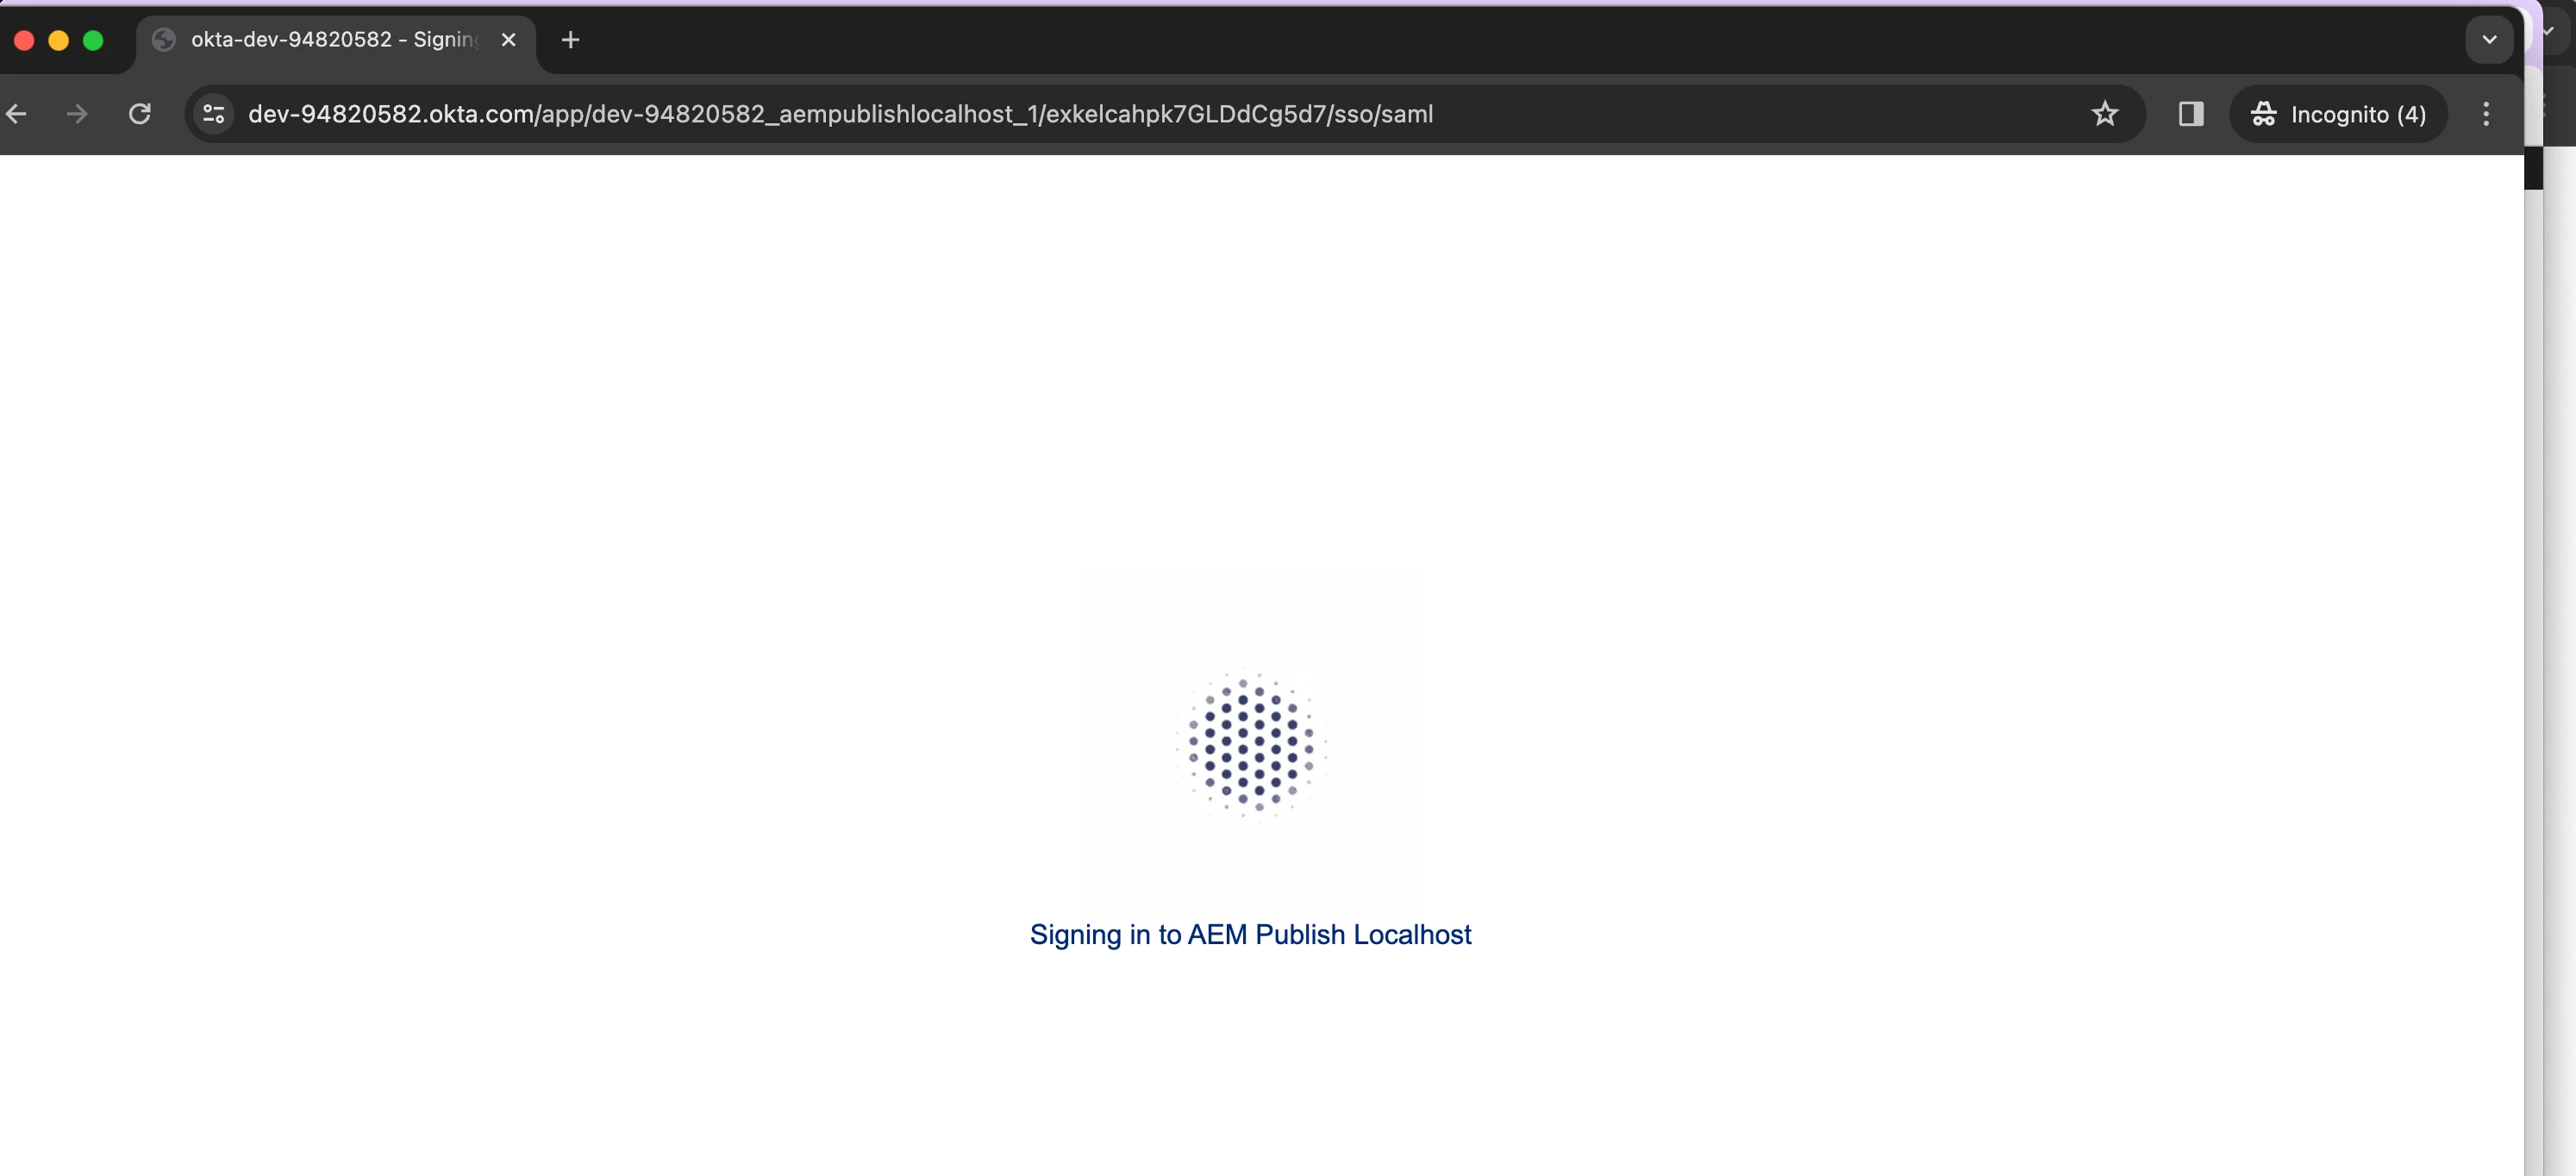Viewport: 2576px width, 1176px height.
Task: Click the address bar URL text
Action: tap(840, 114)
